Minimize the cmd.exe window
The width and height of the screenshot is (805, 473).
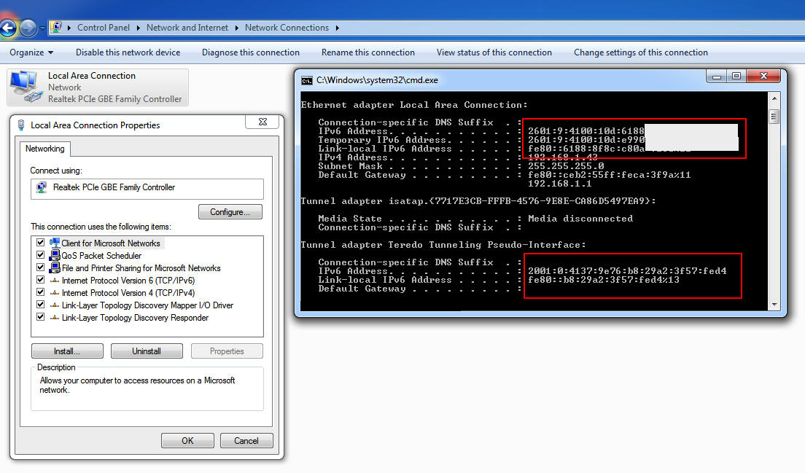click(717, 77)
